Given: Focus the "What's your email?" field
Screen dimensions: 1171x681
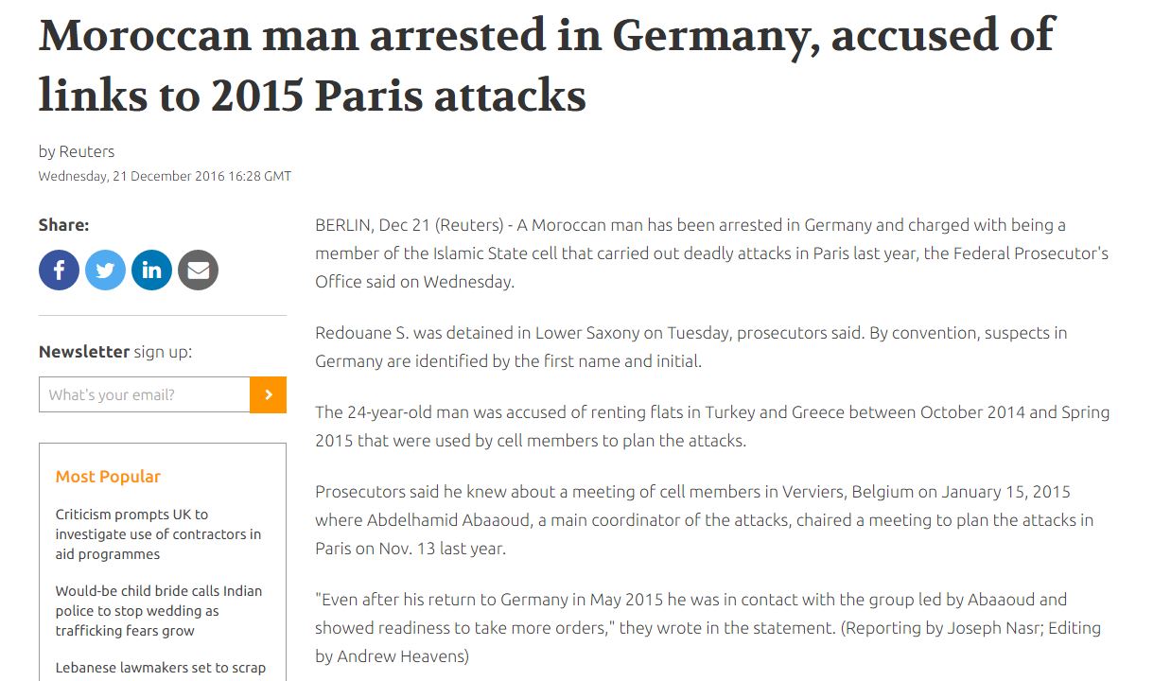Looking at the screenshot, I should pos(144,394).
